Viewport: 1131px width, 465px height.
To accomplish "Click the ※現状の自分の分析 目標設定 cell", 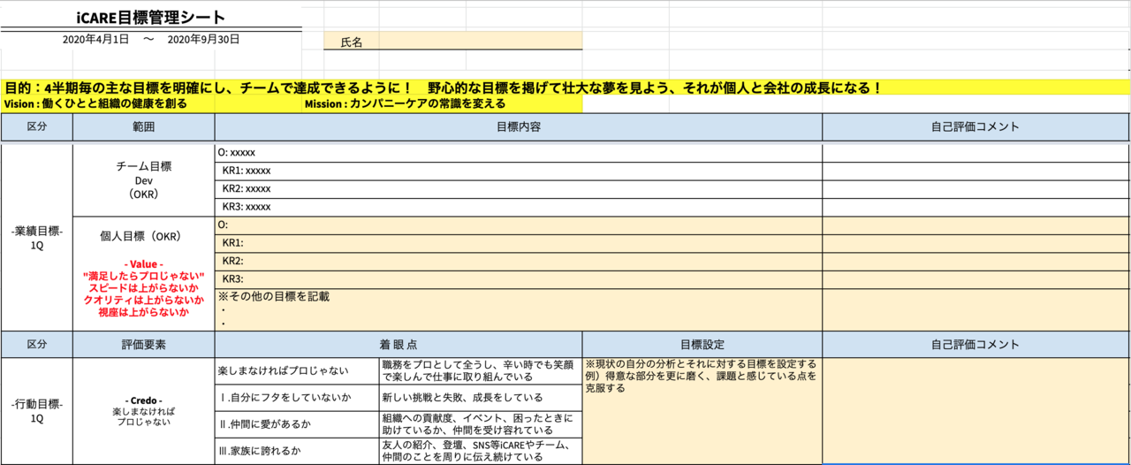I will point(702,411).
